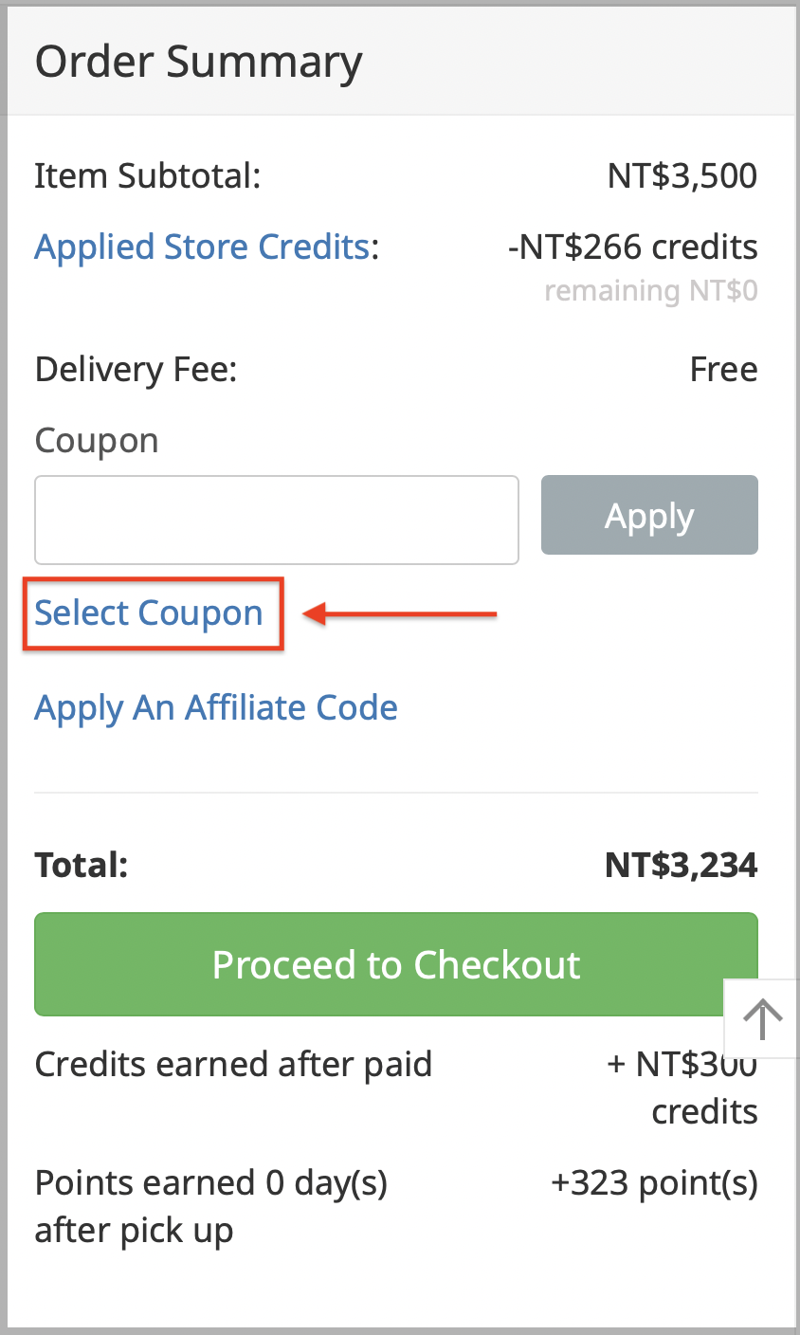Click the bold Total label

82,865
